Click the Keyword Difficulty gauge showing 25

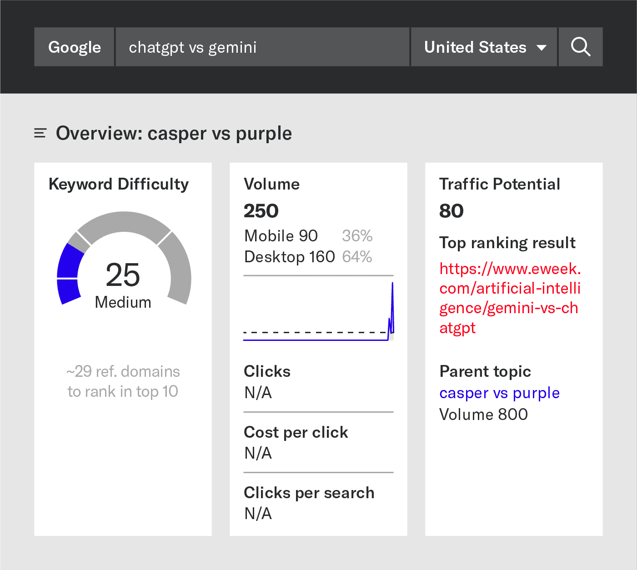pos(124,258)
